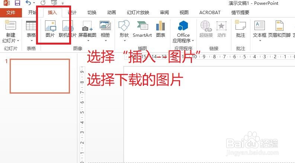Click the 超链接 (Hyperlink) icon
295x163 pixels.
206,26
